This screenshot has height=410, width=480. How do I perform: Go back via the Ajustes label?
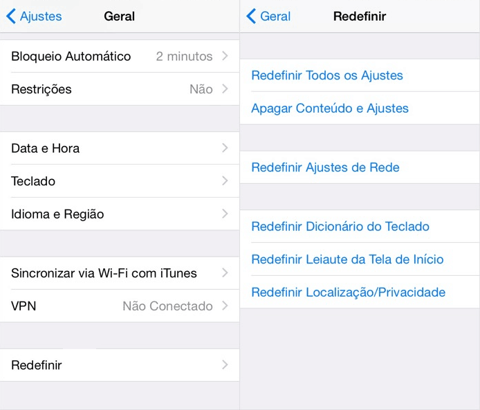coord(41,16)
